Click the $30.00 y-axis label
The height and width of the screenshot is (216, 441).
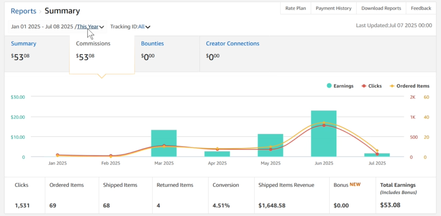tap(18, 97)
